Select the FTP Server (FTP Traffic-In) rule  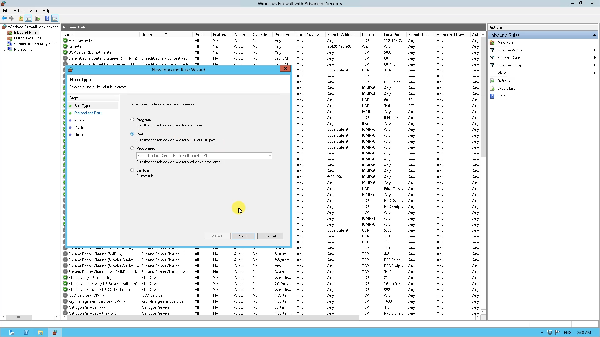90,278
